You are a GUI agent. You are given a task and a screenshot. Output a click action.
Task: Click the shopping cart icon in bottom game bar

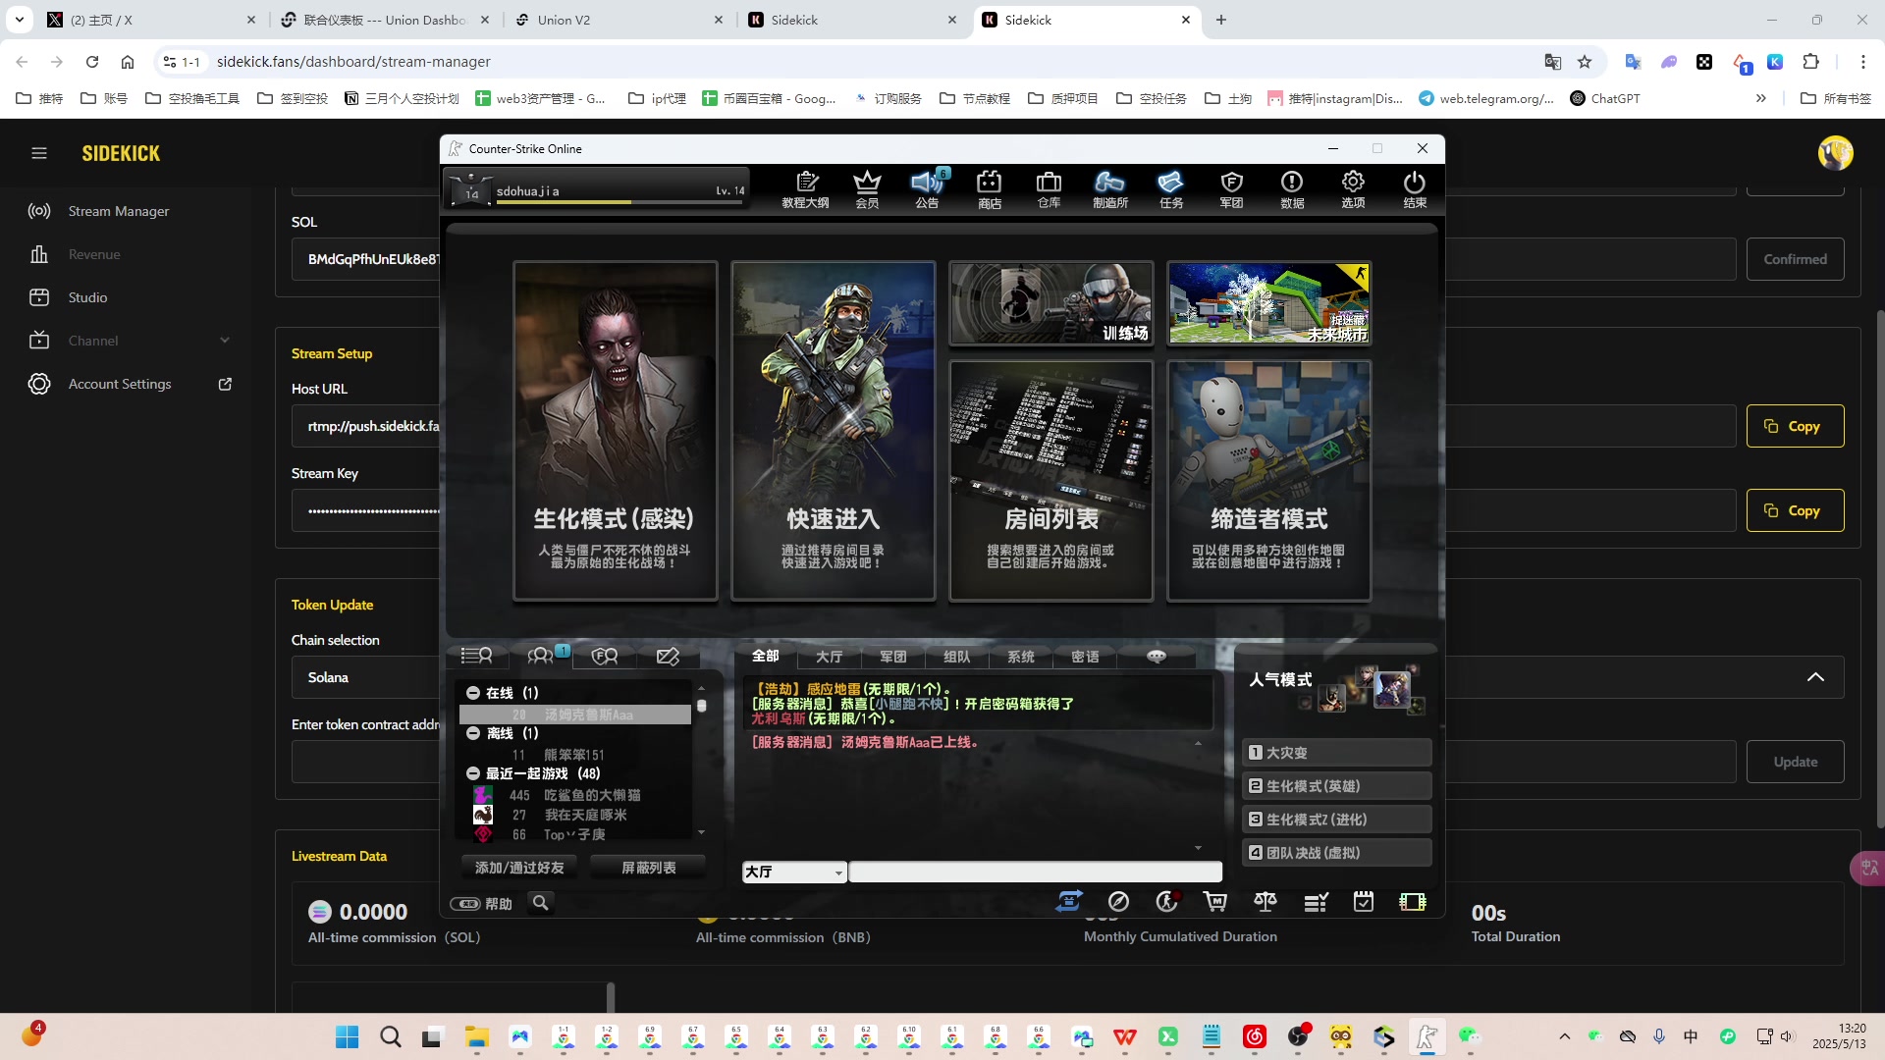(1215, 901)
